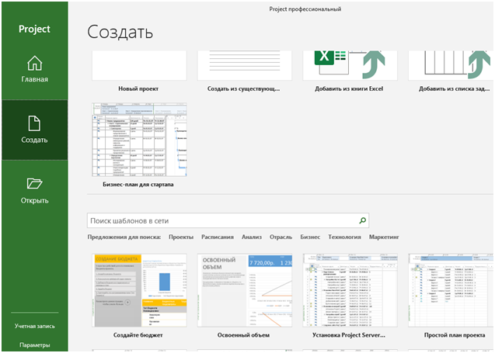Viewport: 495px width, 353px height.
Task: Click the Создать label in sidebar
Action: pos(34,140)
